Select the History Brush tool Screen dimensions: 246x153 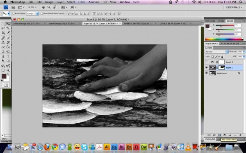tap(8, 42)
